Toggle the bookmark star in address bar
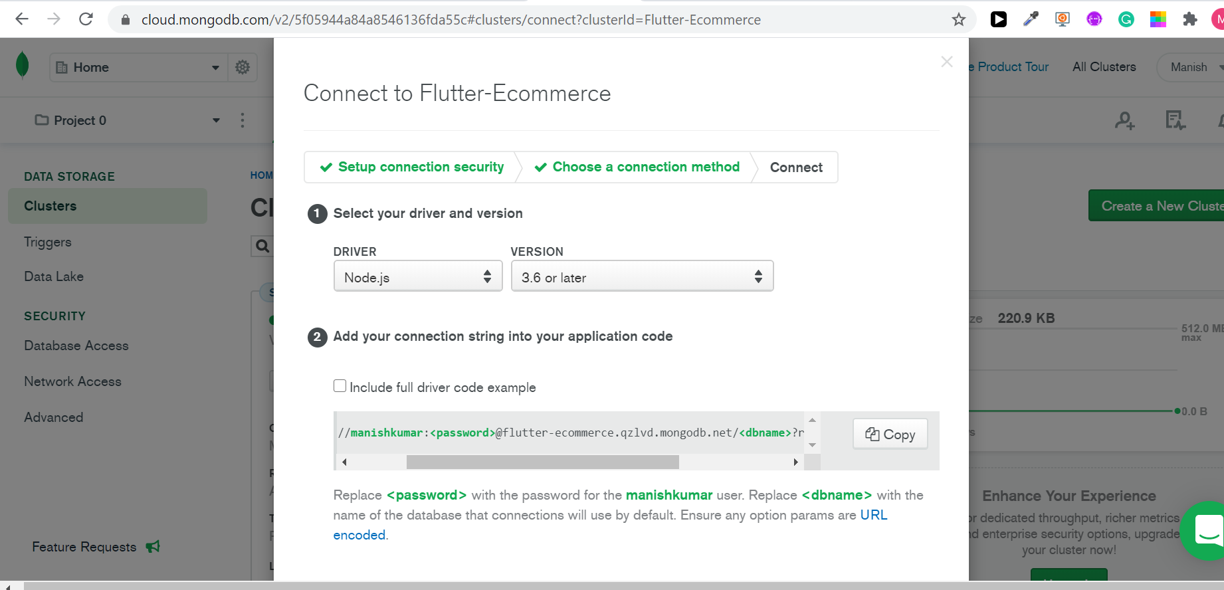Image resolution: width=1224 pixels, height=590 pixels. 958,19
